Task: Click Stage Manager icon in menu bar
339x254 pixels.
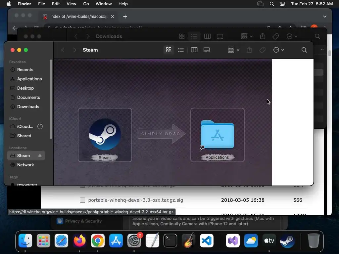Action: point(260,4)
